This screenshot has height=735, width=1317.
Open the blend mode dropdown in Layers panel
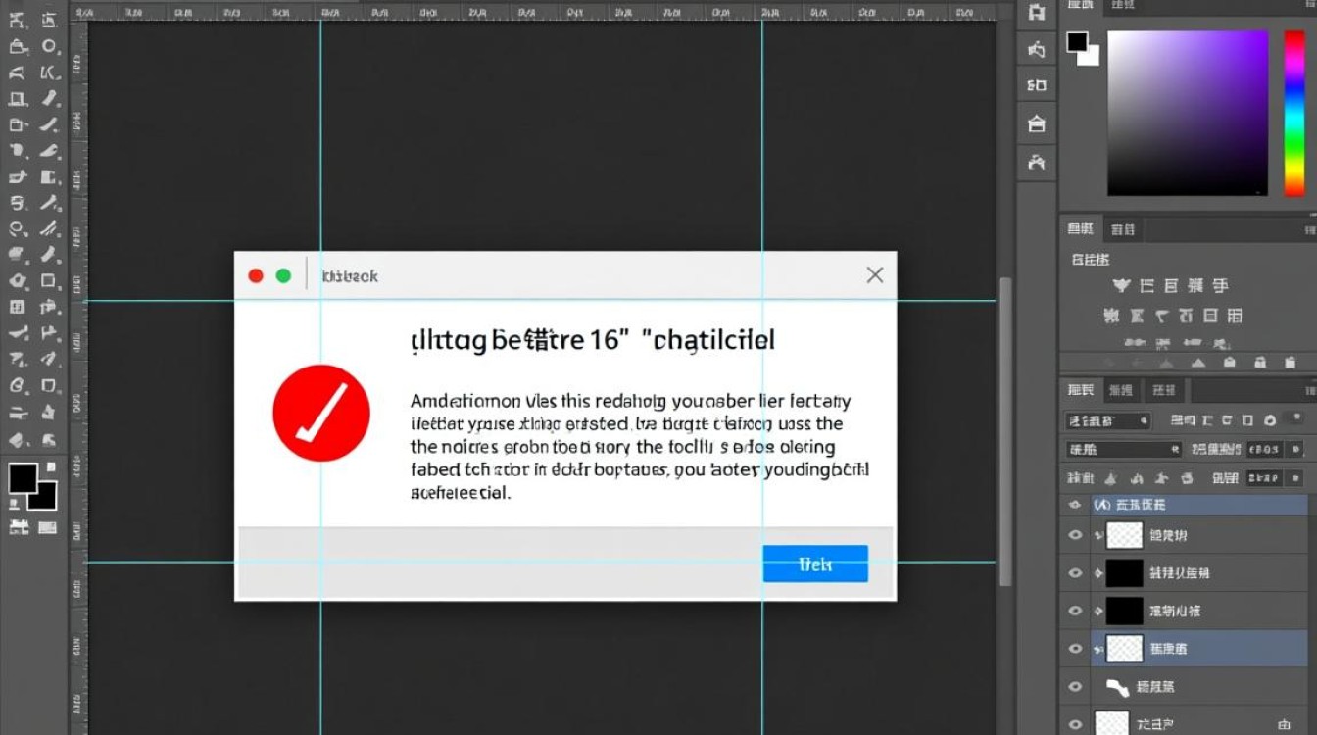click(1122, 450)
